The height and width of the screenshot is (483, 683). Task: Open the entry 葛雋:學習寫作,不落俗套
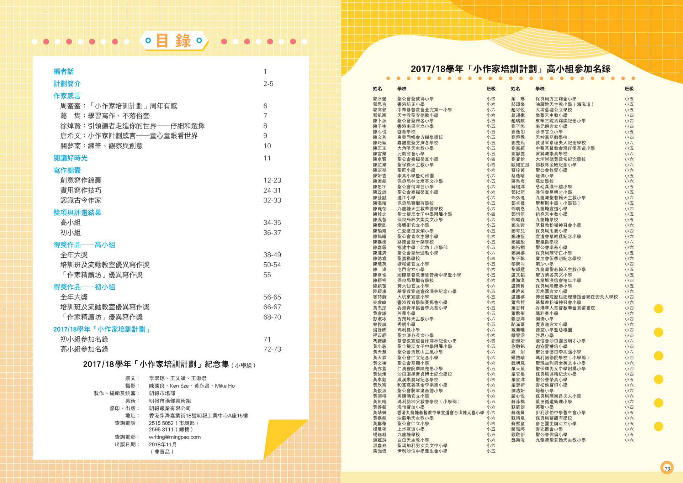[105, 116]
